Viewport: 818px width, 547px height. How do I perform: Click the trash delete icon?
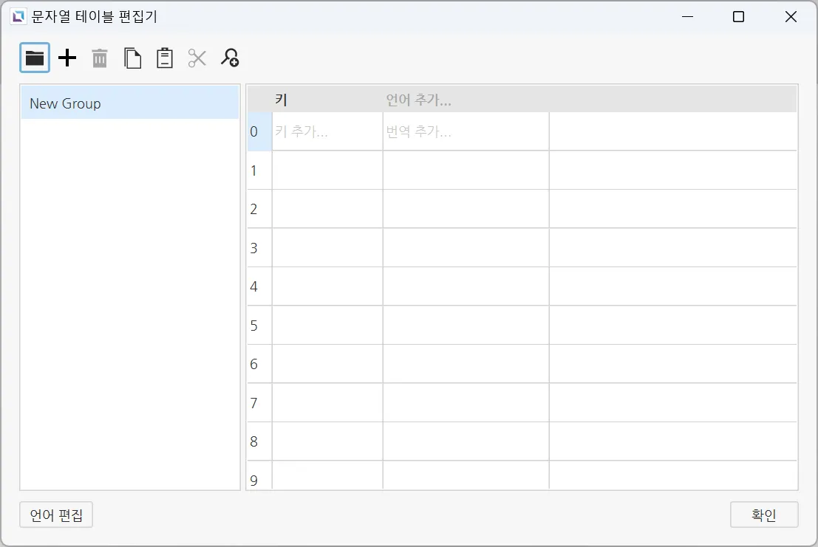[x=100, y=58]
